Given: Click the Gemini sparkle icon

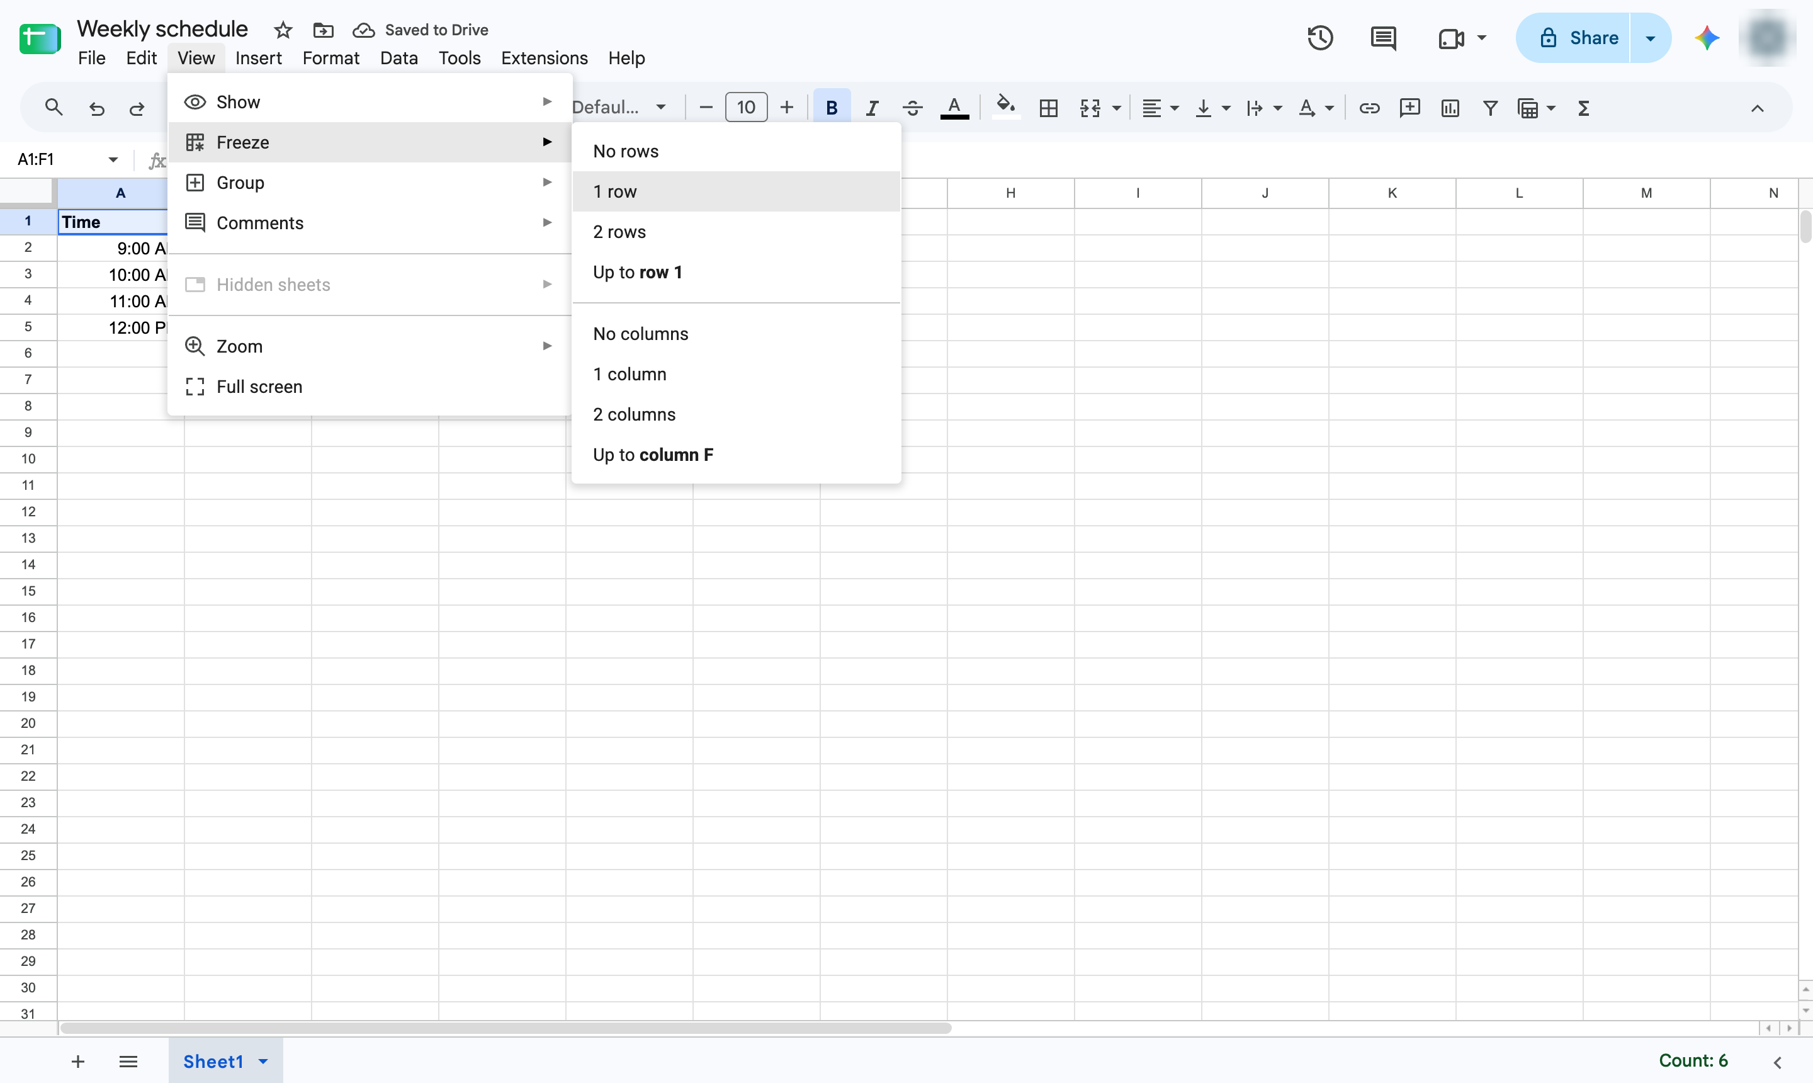Looking at the screenshot, I should tap(1707, 38).
